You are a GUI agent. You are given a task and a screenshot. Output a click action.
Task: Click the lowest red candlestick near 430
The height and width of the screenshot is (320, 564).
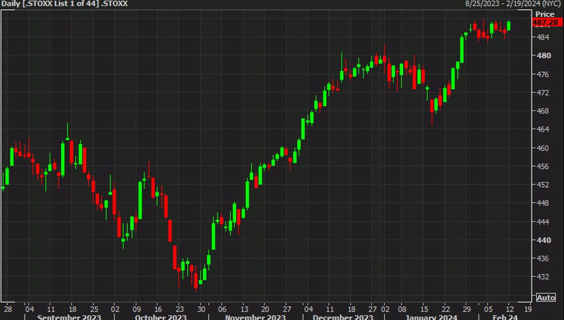pyautogui.click(x=196, y=280)
